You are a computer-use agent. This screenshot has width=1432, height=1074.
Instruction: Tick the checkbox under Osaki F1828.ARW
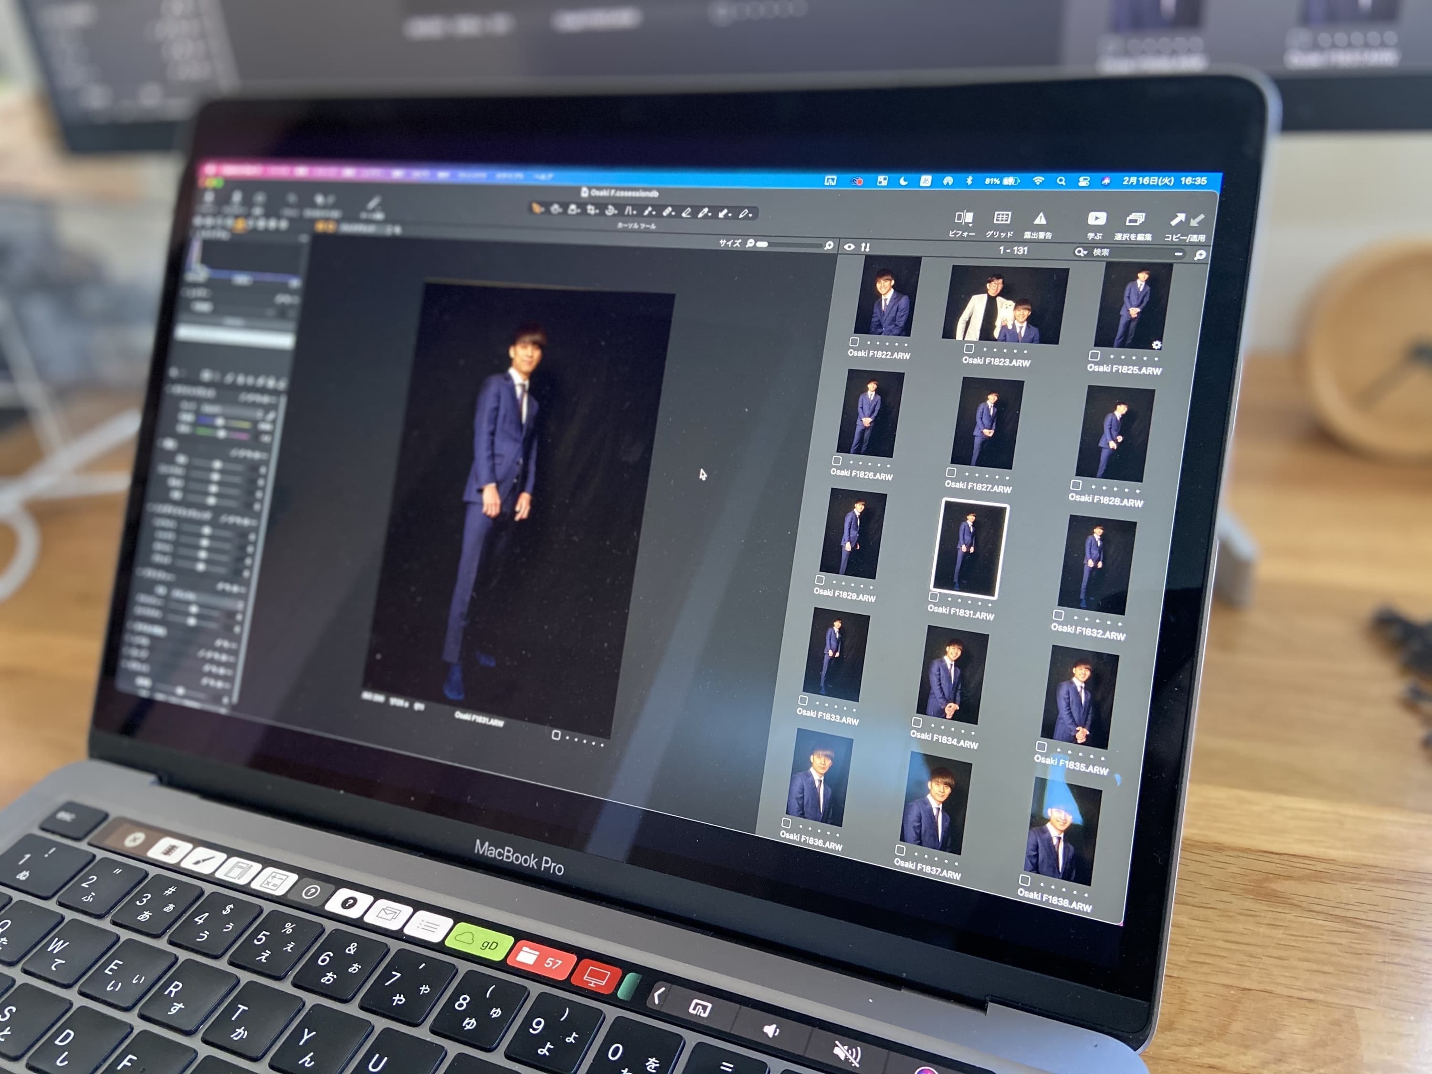point(1075,485)
